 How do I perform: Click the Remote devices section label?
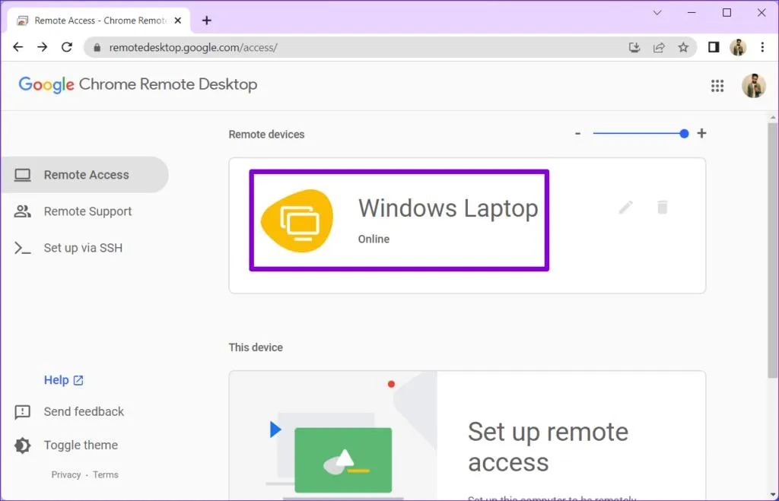pos(266,135)
